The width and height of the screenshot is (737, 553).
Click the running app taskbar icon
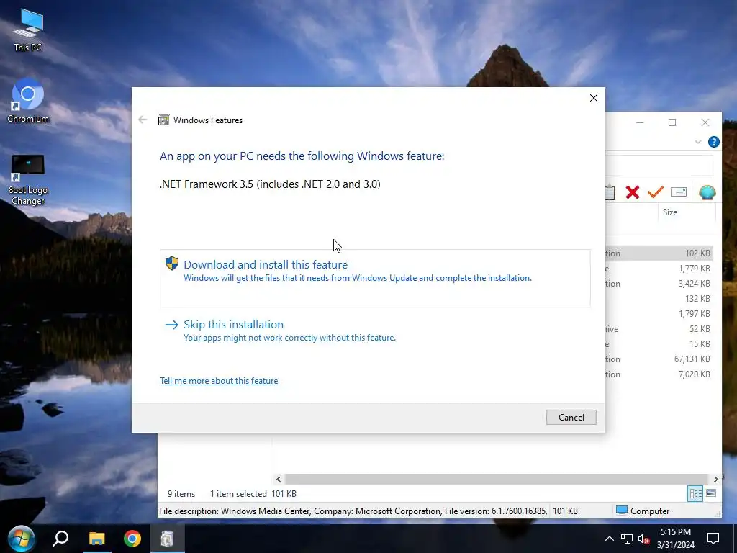click(167, 539)
